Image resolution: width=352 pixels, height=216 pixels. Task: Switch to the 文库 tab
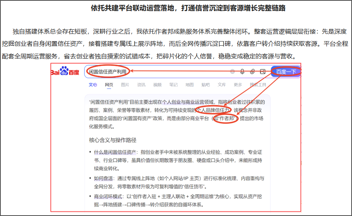pyautogui.click(x=221, y=85)
